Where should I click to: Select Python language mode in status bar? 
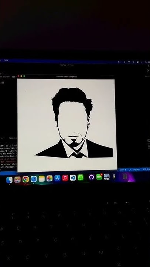coord(137,169)
